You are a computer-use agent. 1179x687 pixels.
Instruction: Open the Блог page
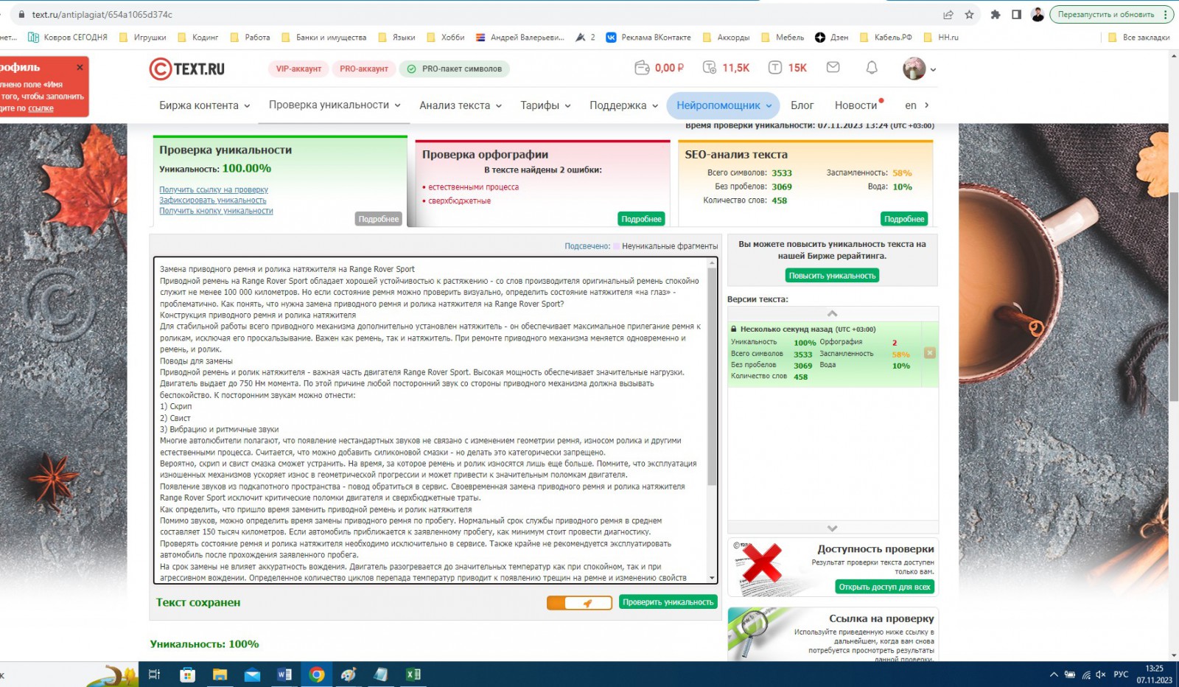click(x=802, y=105)
